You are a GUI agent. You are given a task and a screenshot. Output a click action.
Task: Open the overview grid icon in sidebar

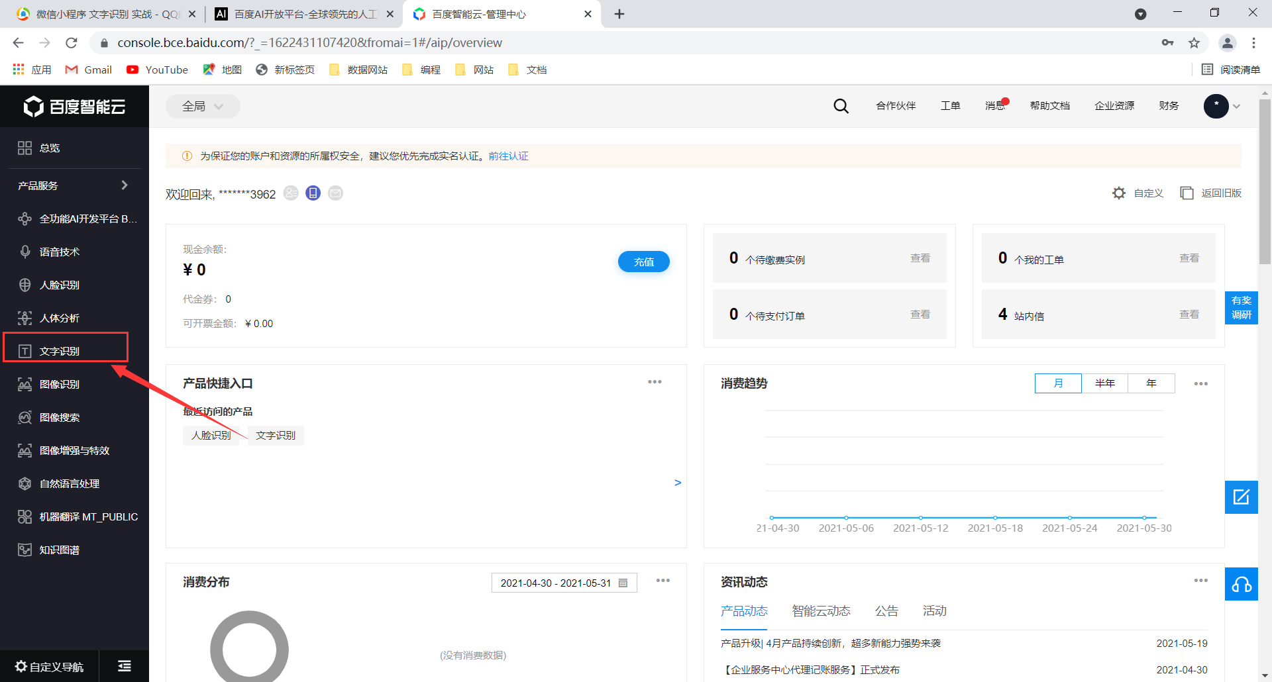click(x=25, y=148)
